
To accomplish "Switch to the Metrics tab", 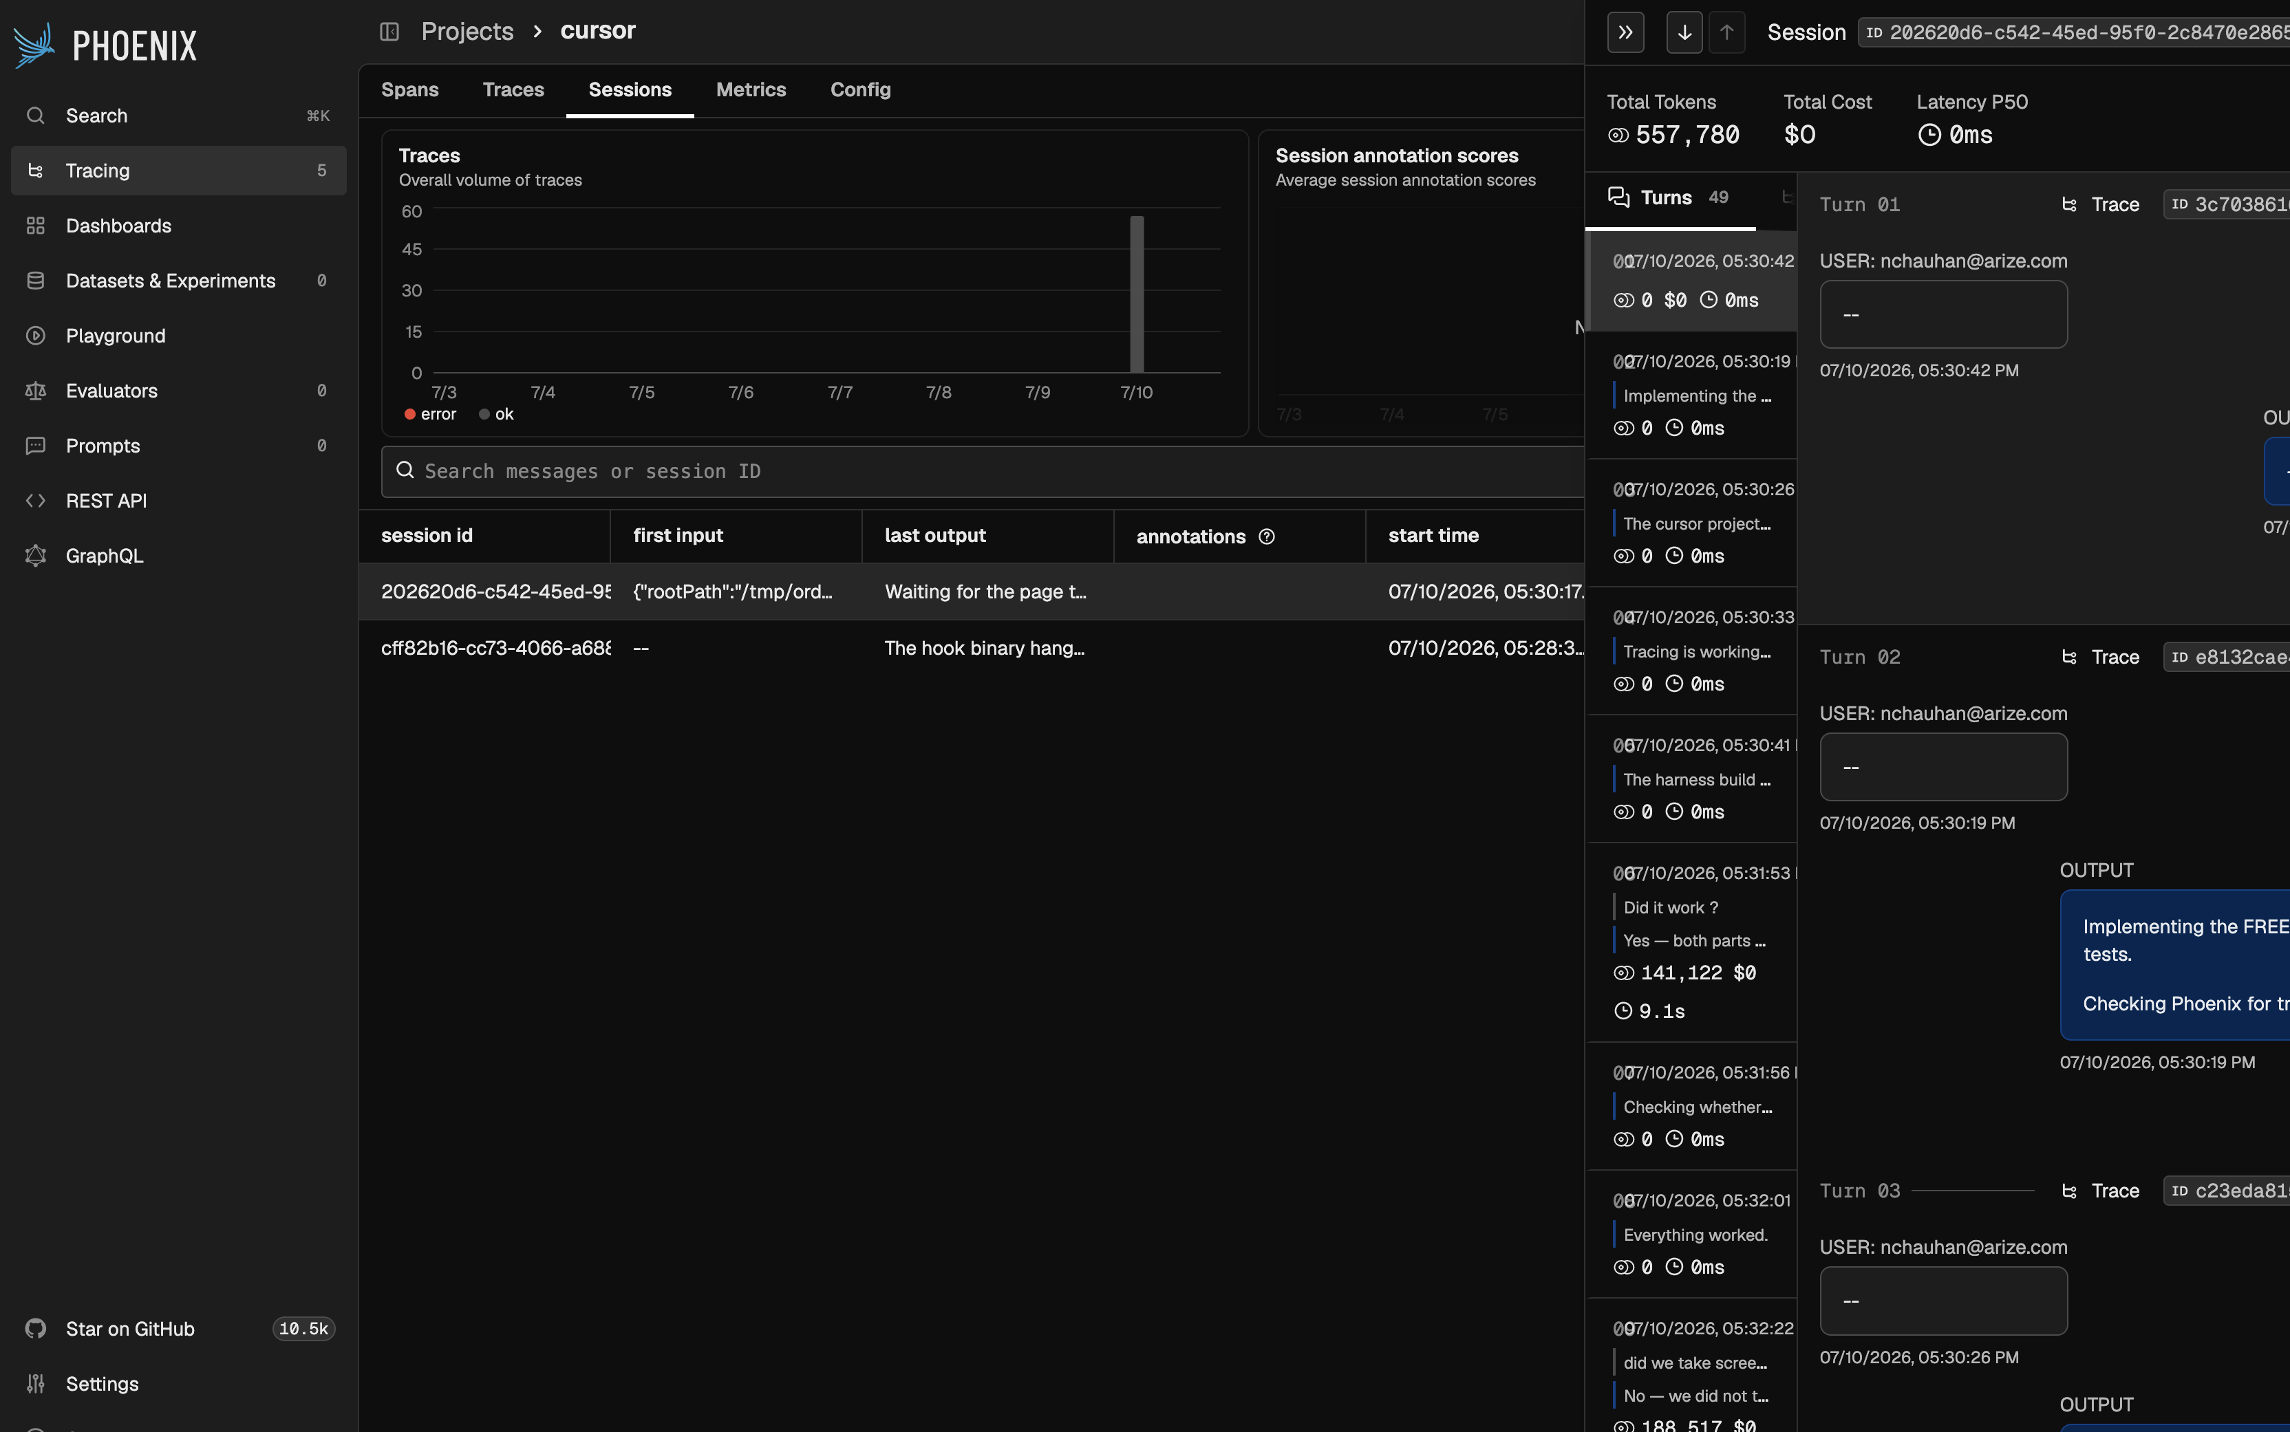I will coord(751,90).
